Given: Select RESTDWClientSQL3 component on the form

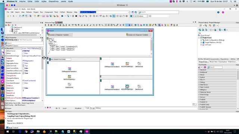Looking at the screenshot, I should [127, 87].
